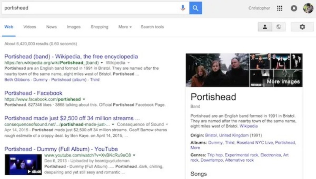This screenshot has width=316, height=179.
Task: Open Dummy album in knowledge panel
Action: 215,143
